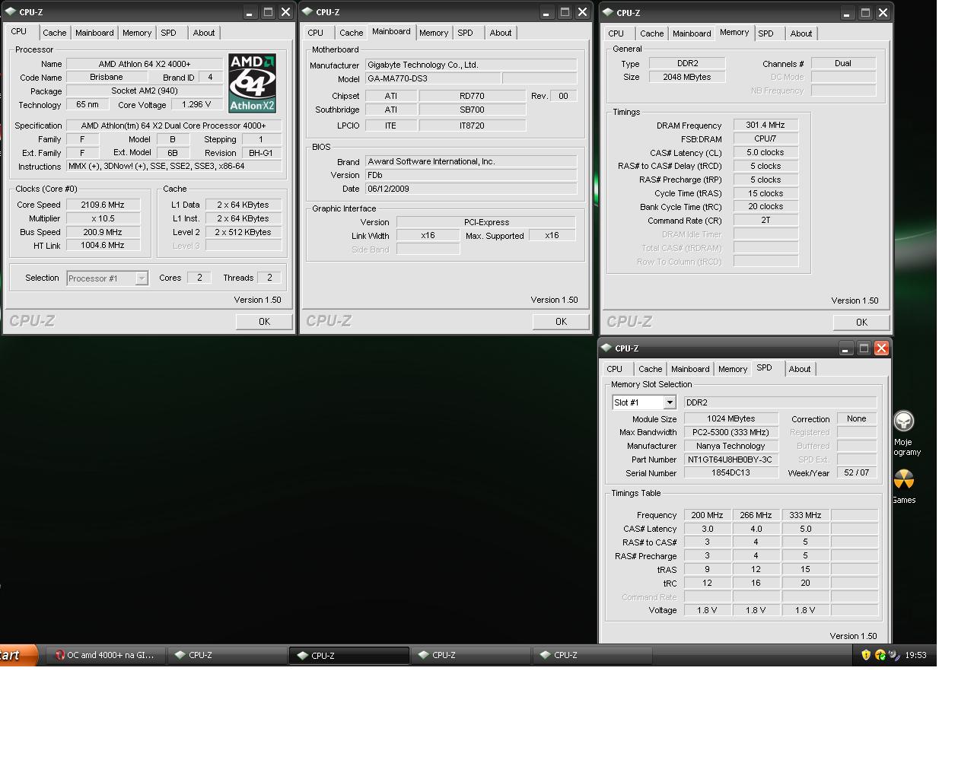Click the SPD manufacturer 'Nanya Technology'
Image resolution: width=974 pixels, height=779 pixels.
tap(731, 446)
